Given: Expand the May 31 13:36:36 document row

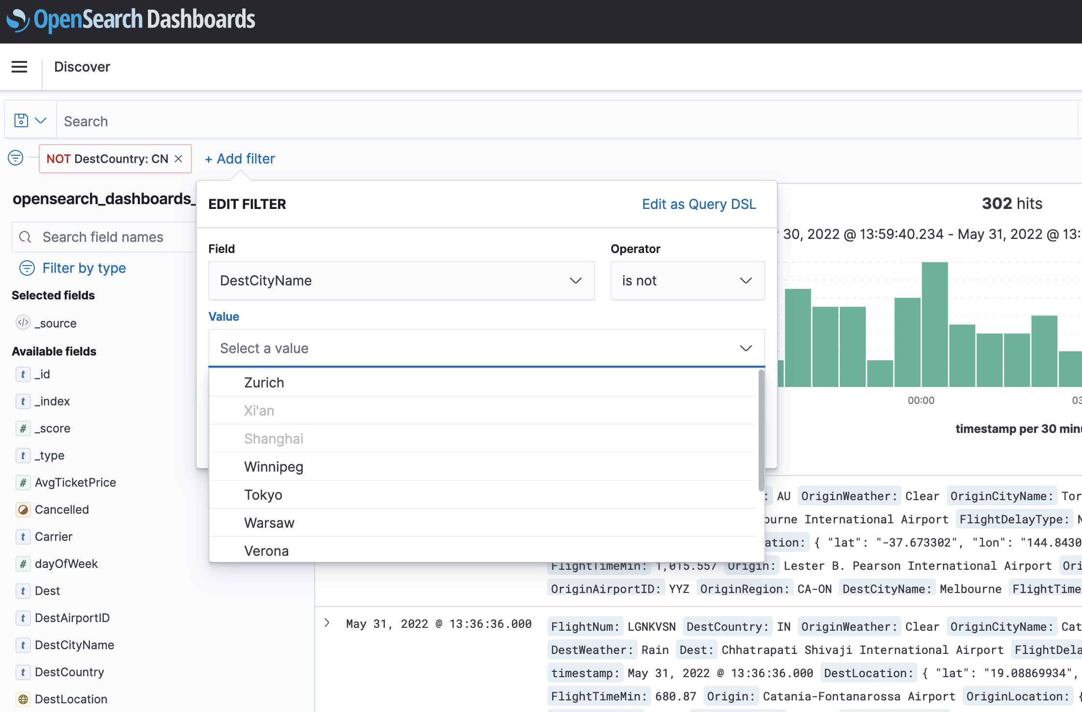Looking at the screenshot, I should coord(327,623).
